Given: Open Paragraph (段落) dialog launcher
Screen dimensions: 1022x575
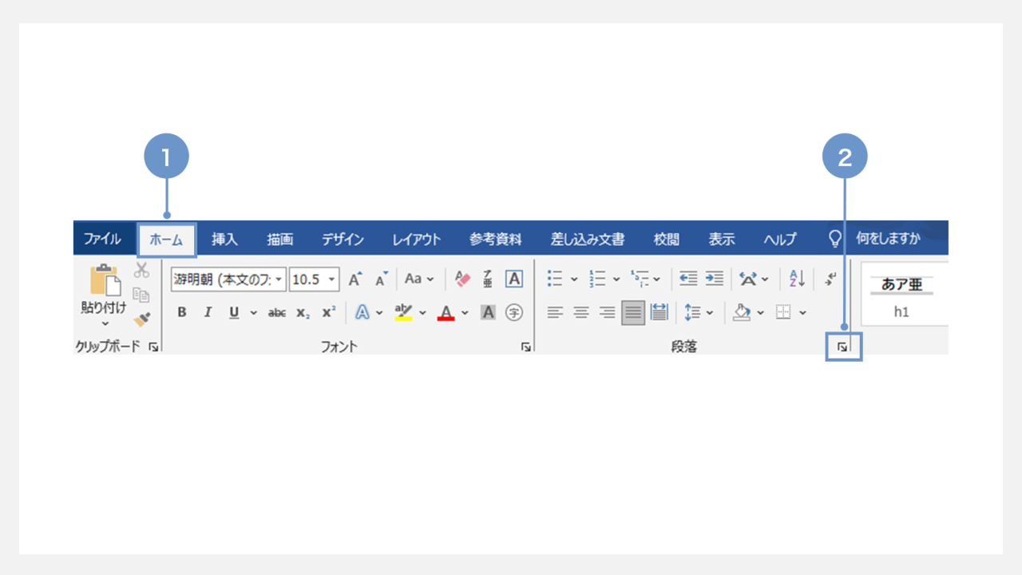Looking at the screenshot, I should 843,347.
